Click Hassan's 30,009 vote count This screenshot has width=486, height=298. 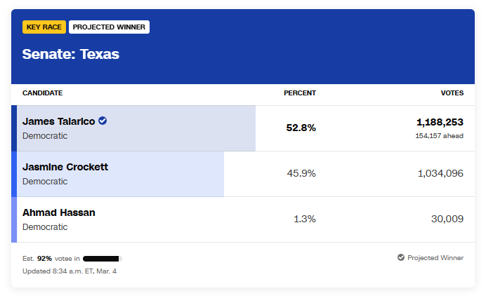point(447,219)
